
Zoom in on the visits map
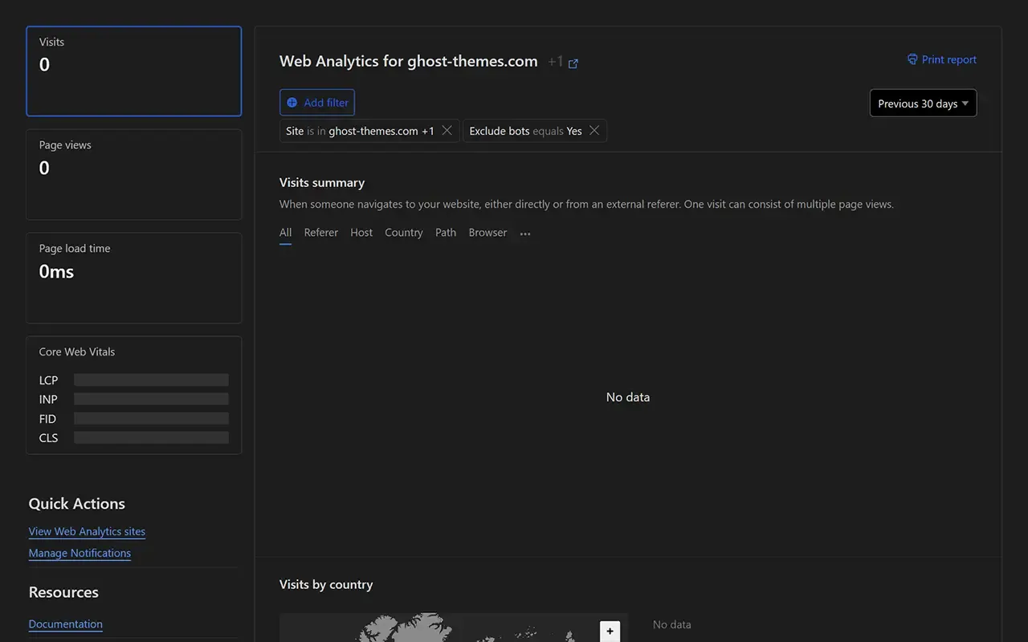point(610,631)
